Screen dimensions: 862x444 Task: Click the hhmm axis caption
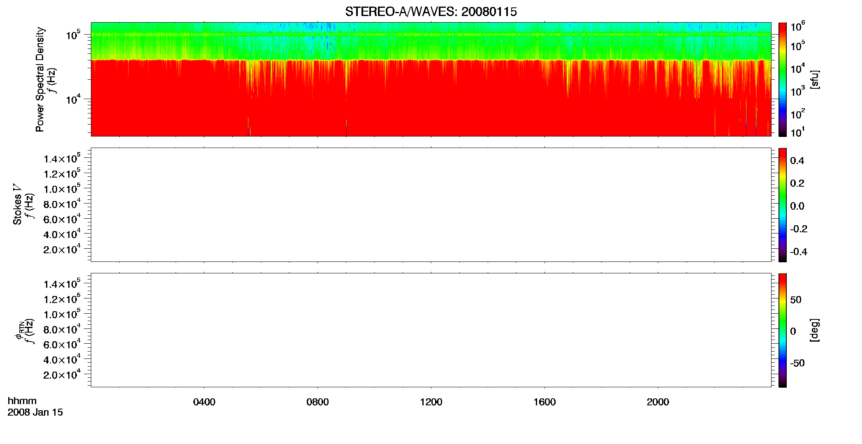coord(22,401)
